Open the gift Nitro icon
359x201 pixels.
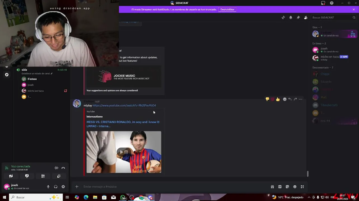coord(272,187)
